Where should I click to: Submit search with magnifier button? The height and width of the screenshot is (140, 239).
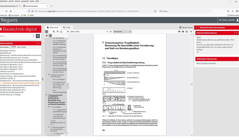(x=38, y=36)
